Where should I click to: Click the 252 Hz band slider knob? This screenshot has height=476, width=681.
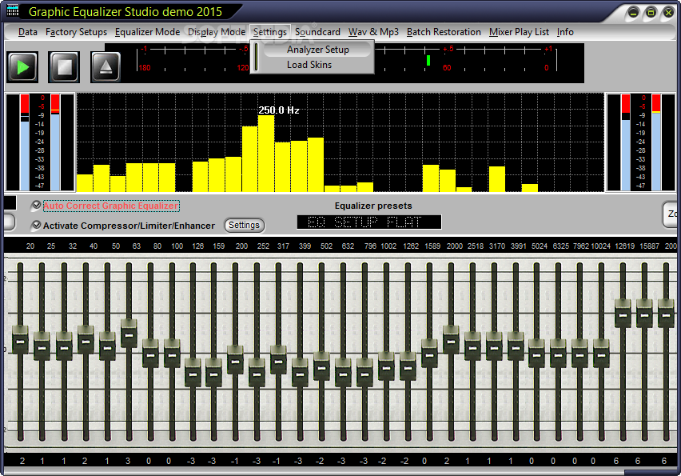point(257,373)
